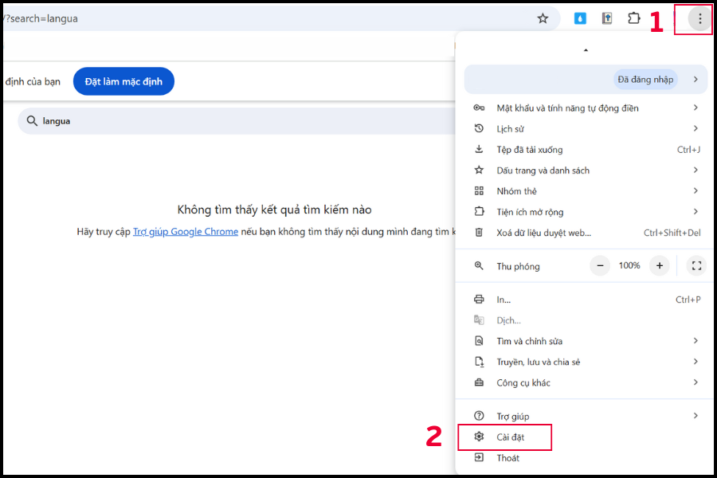This screenshot has height=478, width=717.
Task: Open the Trợ giúp Google Chrome link
Action: click(x=186, y=232)
